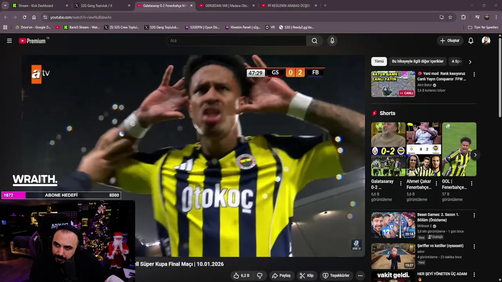Open a new browser tab
The image size is (502, 282).
click(325, 5)
